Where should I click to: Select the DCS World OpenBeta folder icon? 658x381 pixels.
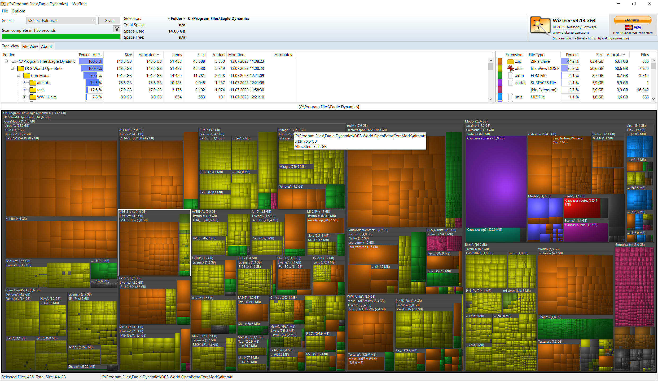(x=21, y=69)
